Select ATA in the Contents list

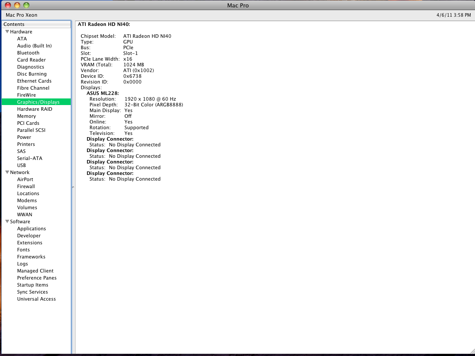[22, 39]
